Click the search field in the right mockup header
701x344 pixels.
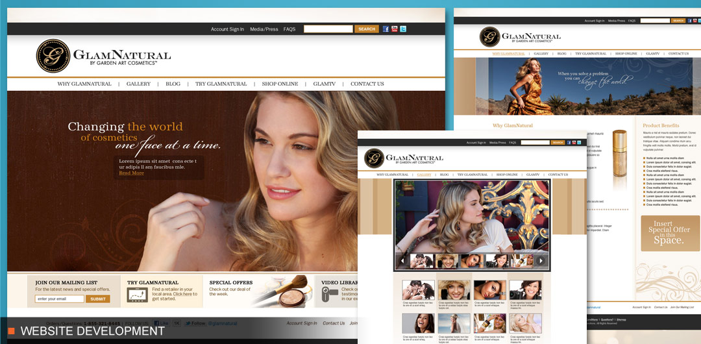coord(655,21)
